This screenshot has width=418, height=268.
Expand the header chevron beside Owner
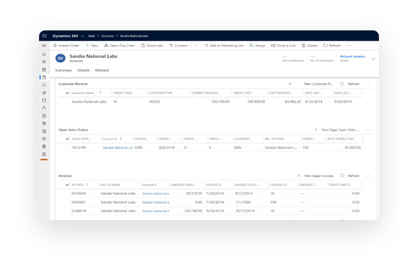tap(373, 59)
